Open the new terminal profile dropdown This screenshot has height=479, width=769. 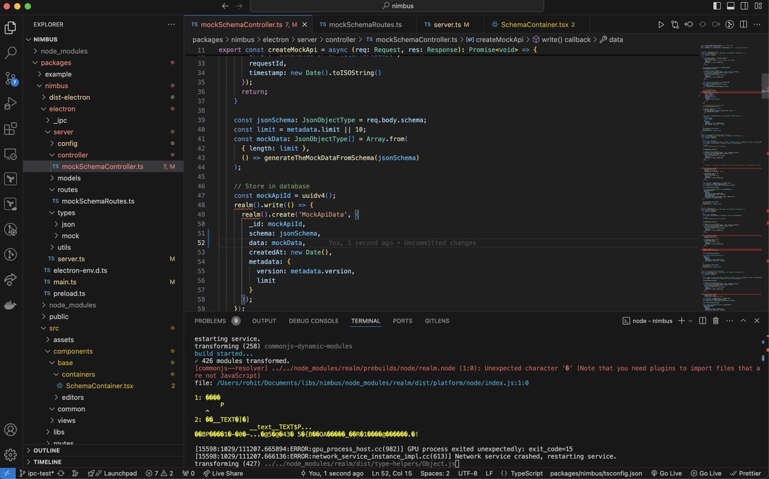pyautogui.click(x=690, y=321)
